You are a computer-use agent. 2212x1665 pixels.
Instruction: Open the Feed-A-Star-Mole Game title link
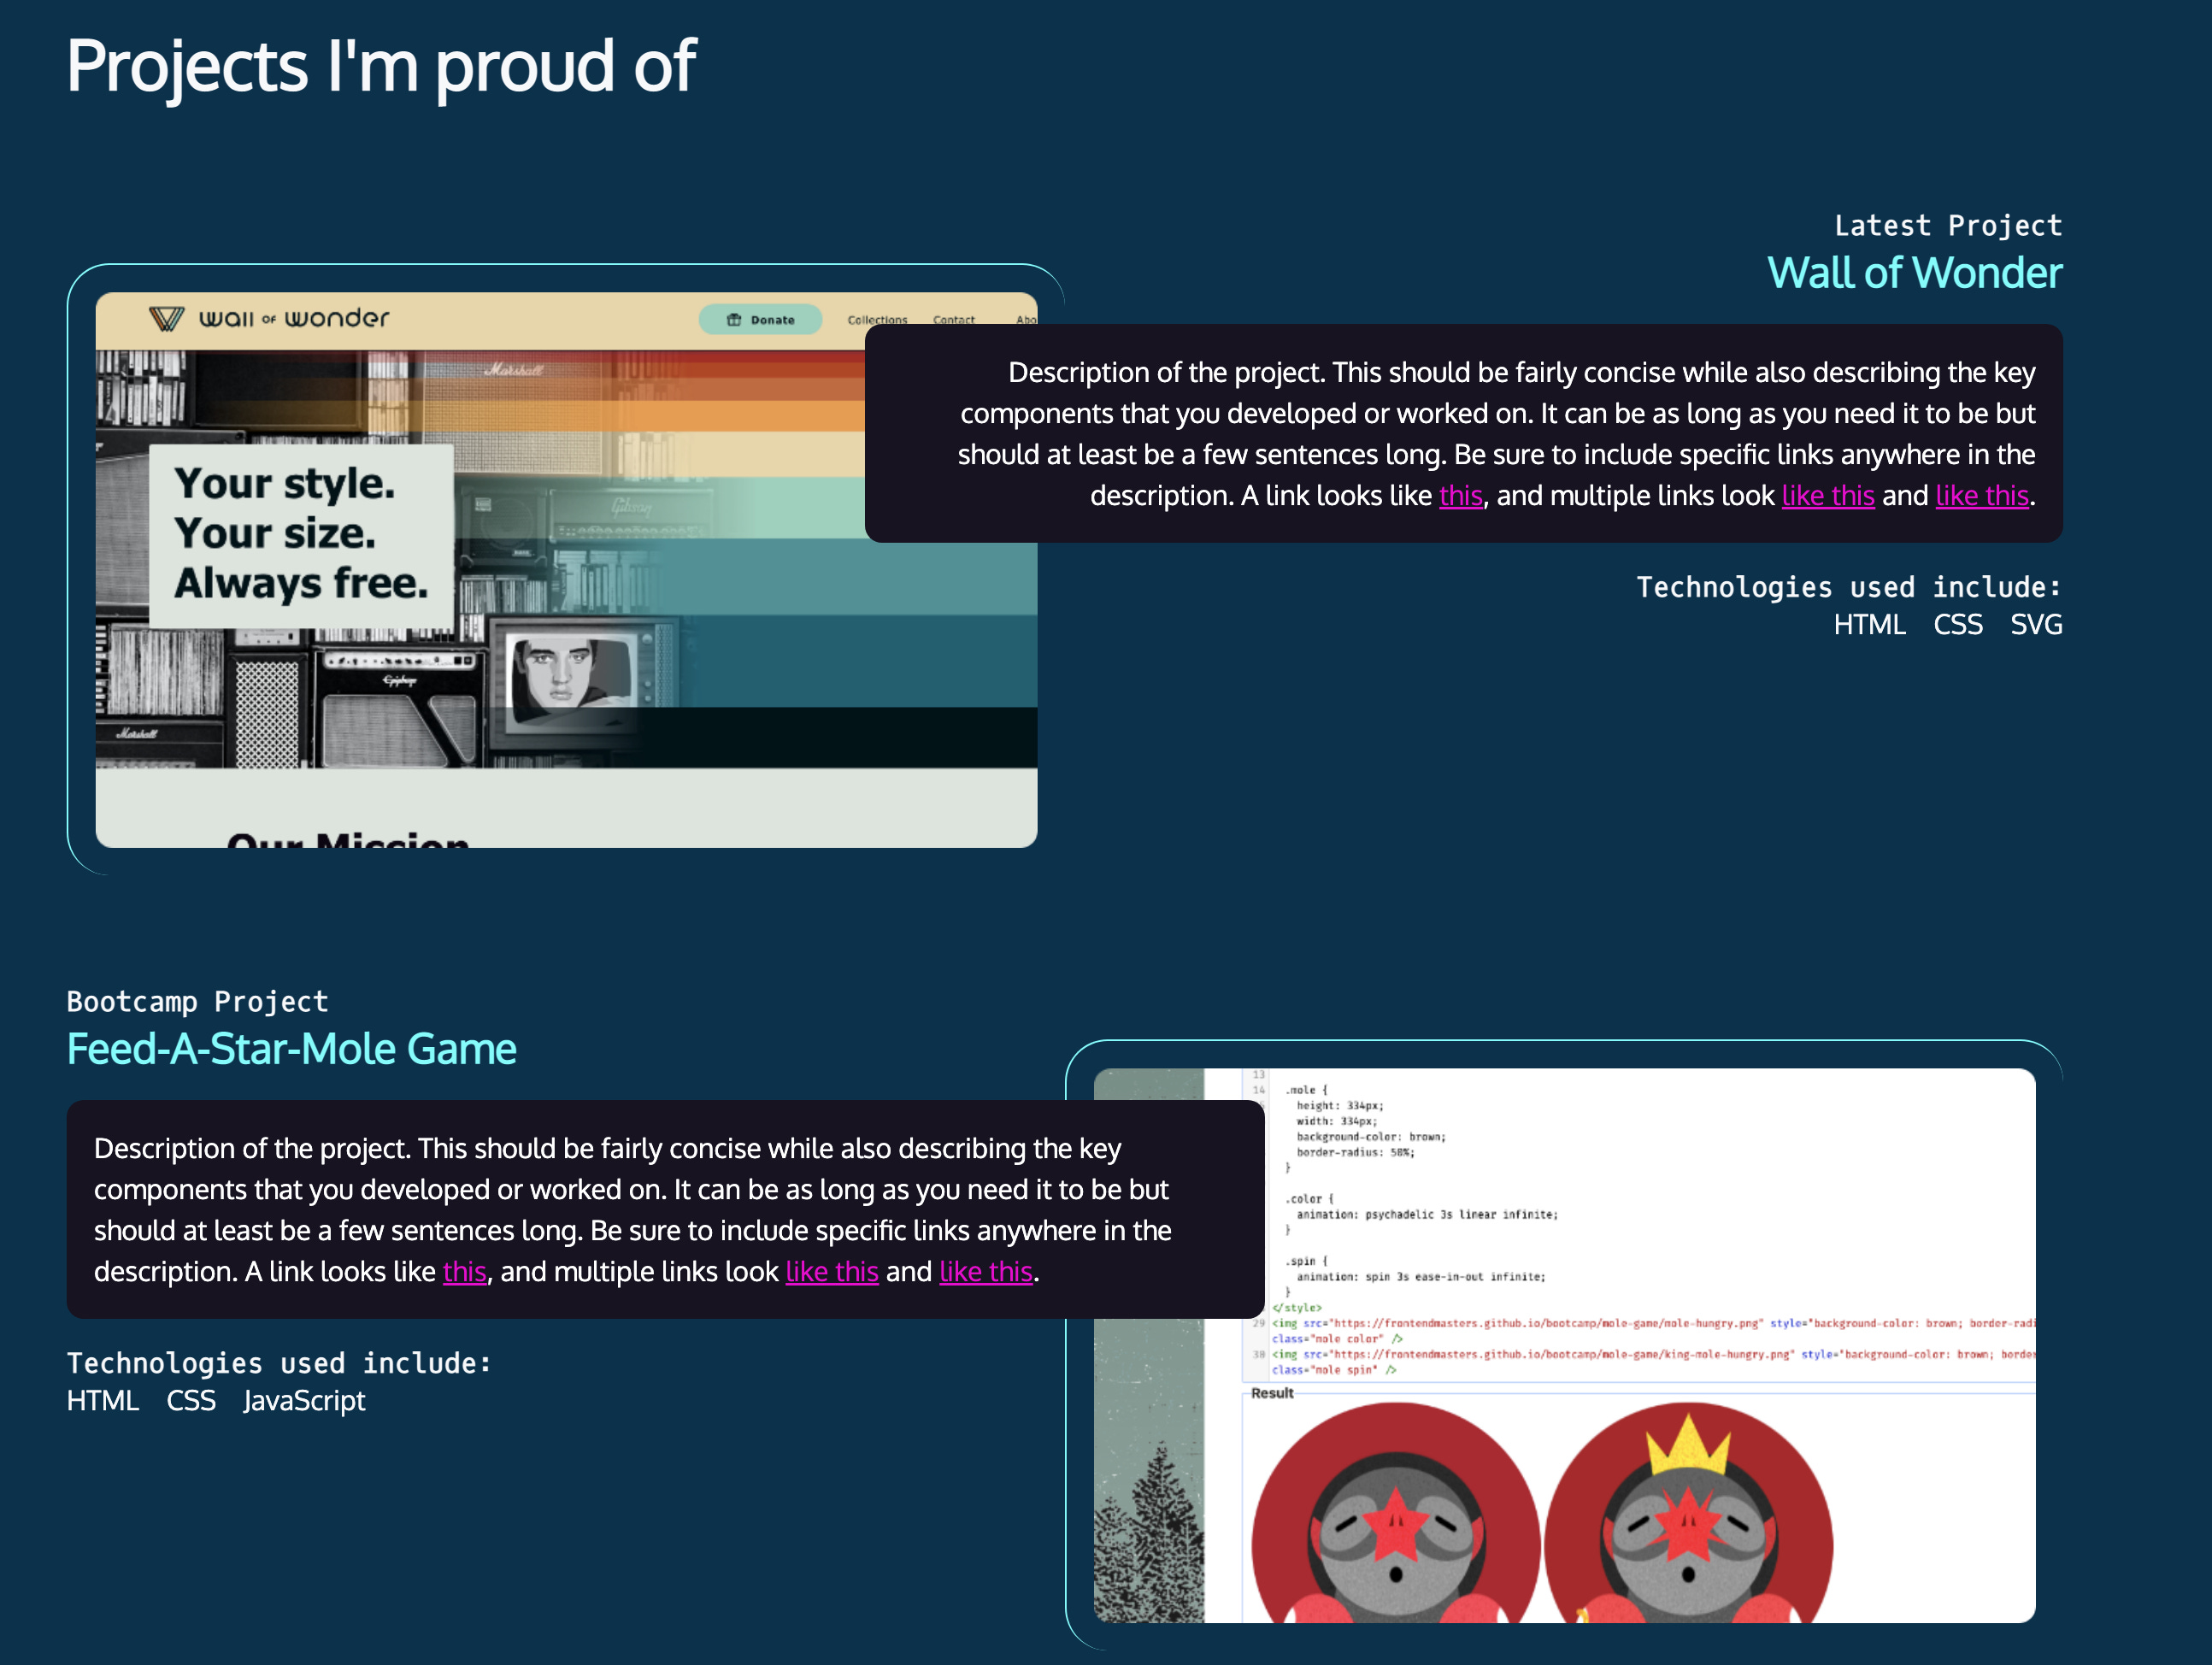291,1049
